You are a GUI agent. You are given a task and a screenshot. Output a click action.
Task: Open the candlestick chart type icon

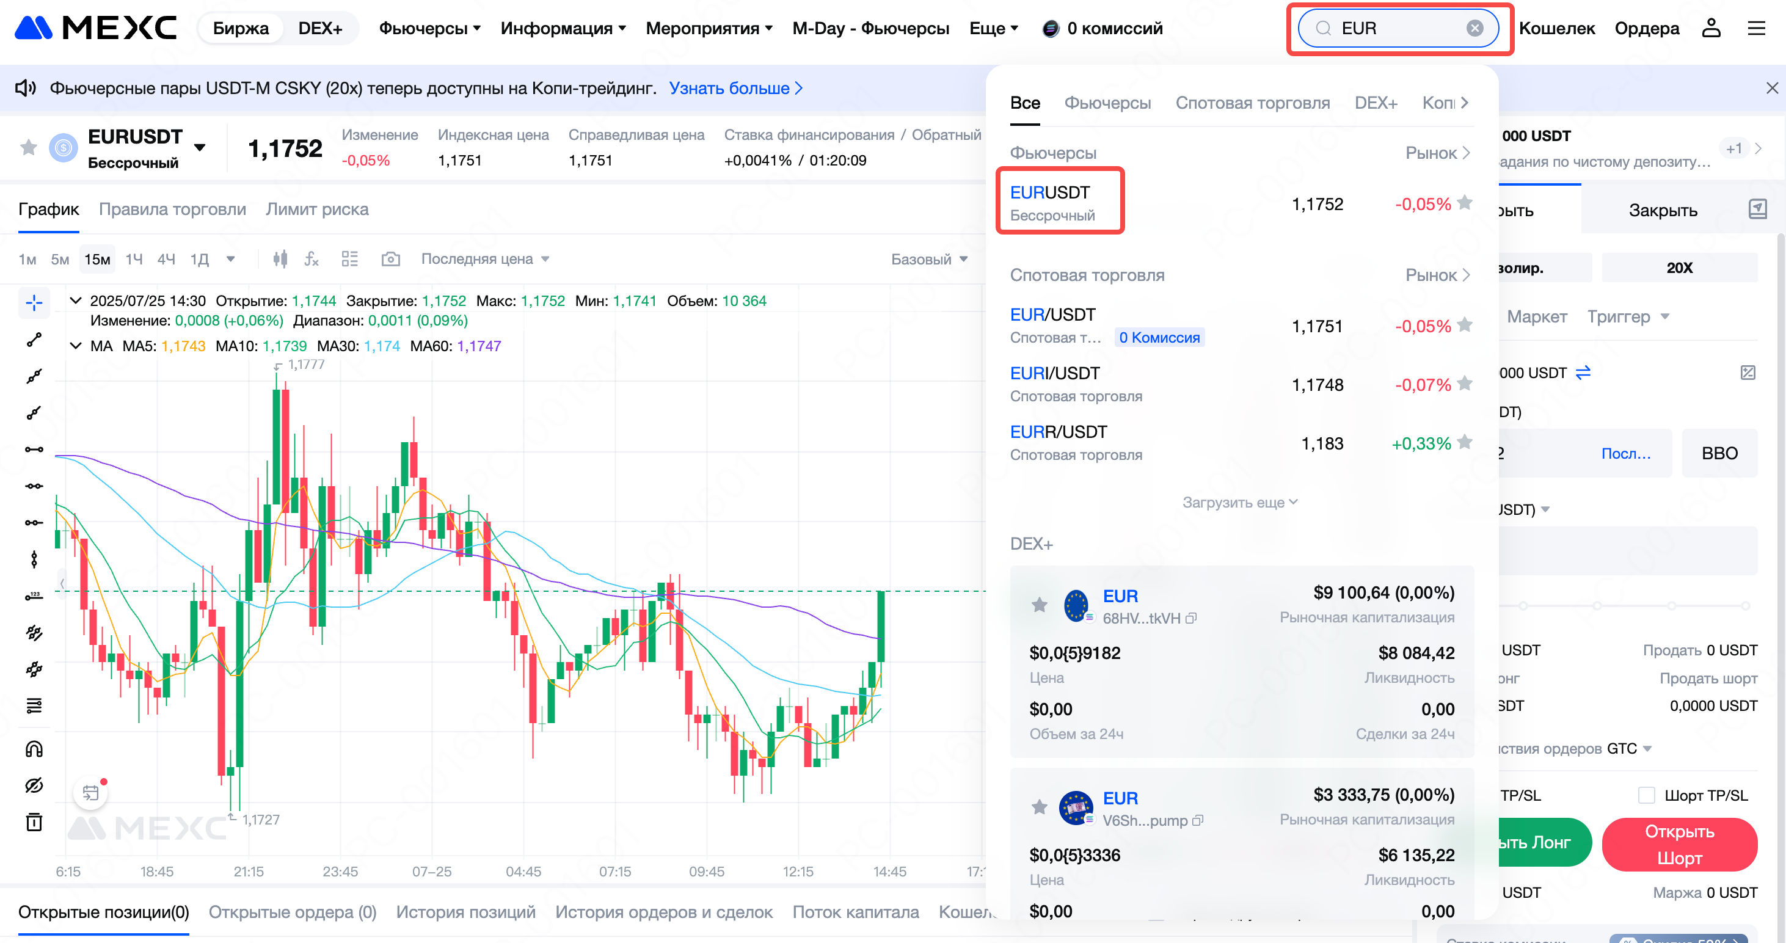(280, 258)
